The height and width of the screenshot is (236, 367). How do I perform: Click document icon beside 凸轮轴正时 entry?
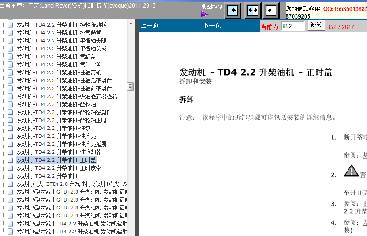[10, 120]
